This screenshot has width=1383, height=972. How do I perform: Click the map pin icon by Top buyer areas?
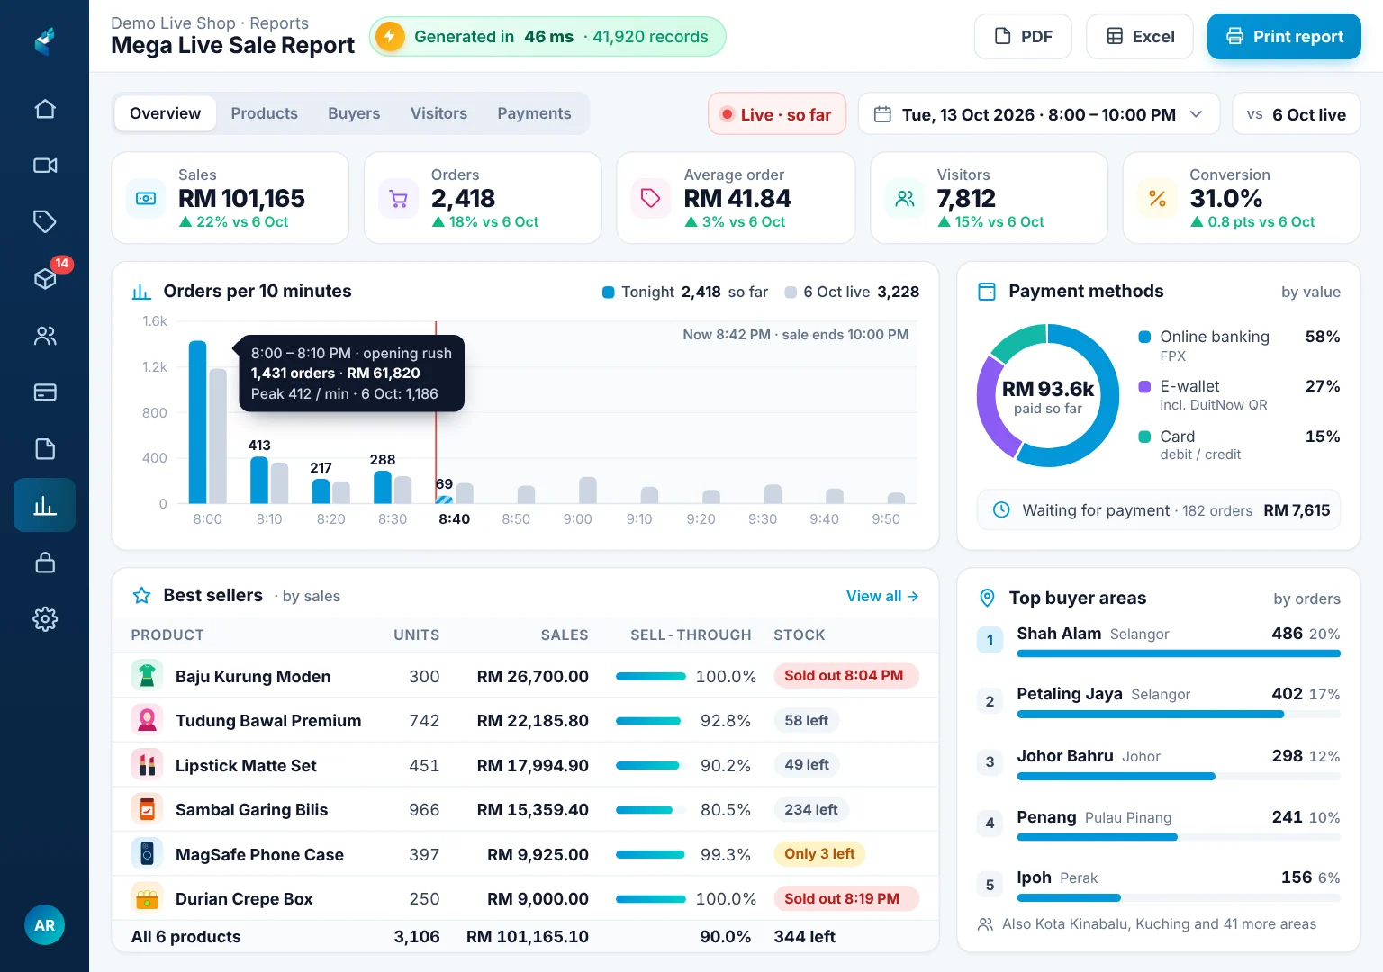tap(987, 598)
